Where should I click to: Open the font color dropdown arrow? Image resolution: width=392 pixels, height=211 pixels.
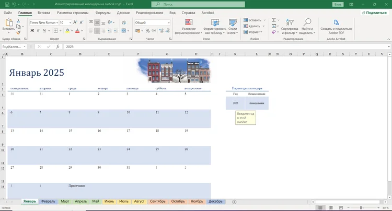tap(82, 31)
